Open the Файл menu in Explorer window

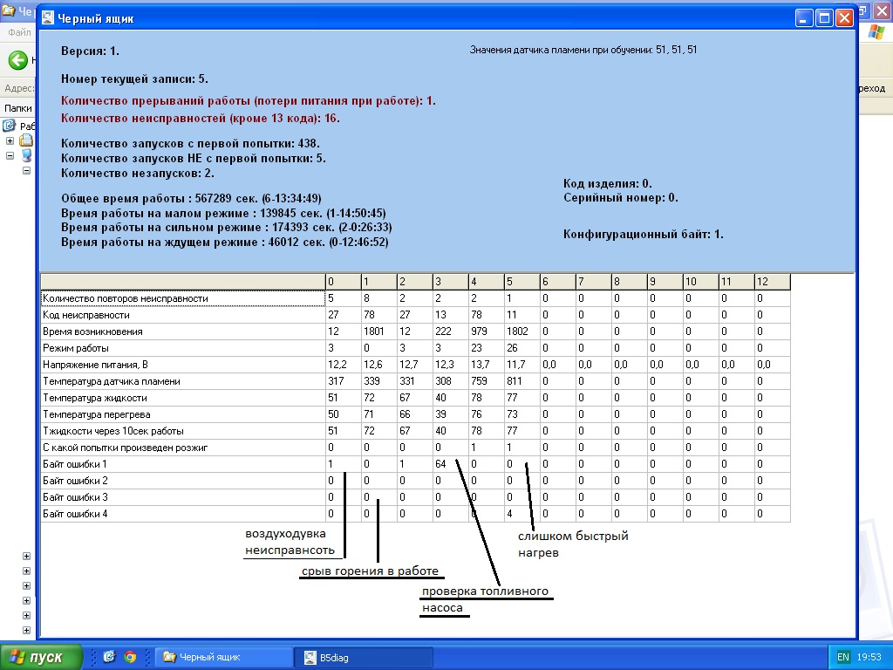[x=19, y=32]
